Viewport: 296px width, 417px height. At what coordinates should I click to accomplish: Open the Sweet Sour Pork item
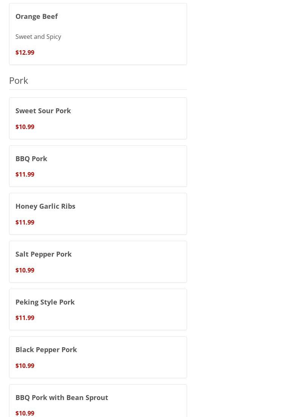pos(43,111)
